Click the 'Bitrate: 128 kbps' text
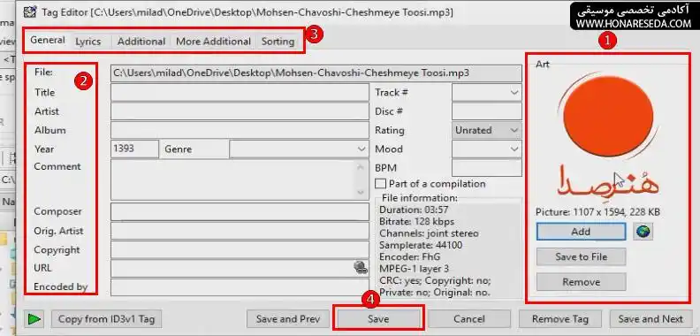 coord(416,221)
